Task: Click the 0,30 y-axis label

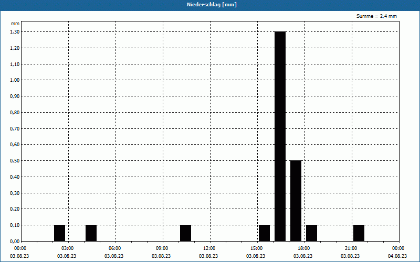Action: tap(15, 193)
